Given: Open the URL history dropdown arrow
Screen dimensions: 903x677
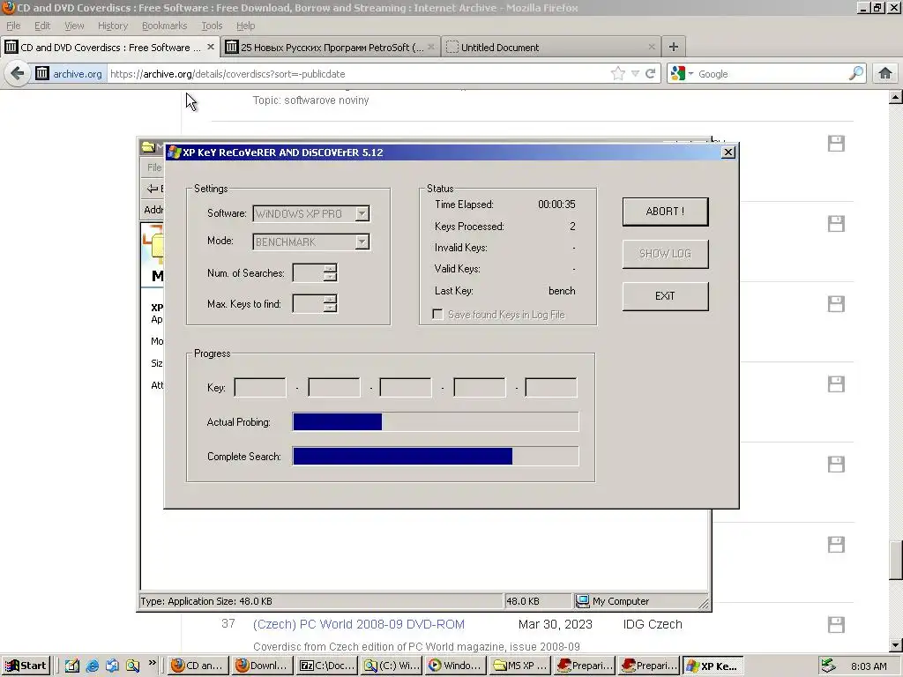Looking at the screenshot, I should (x=635, y=74).
